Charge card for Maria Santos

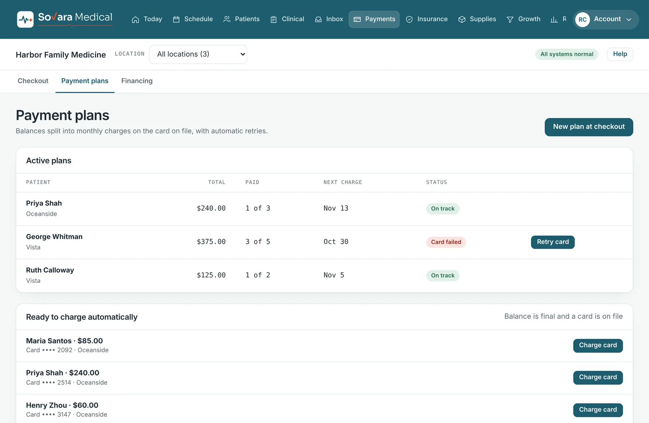(598, 346)
